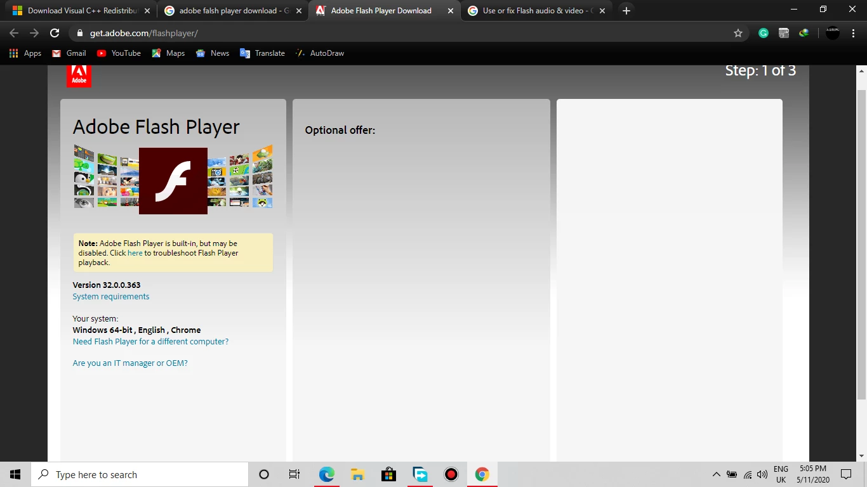Viewport: 867px width, 487px height.
Task: Bookmark this page with the star icon
Action: (x=738, y=33)
